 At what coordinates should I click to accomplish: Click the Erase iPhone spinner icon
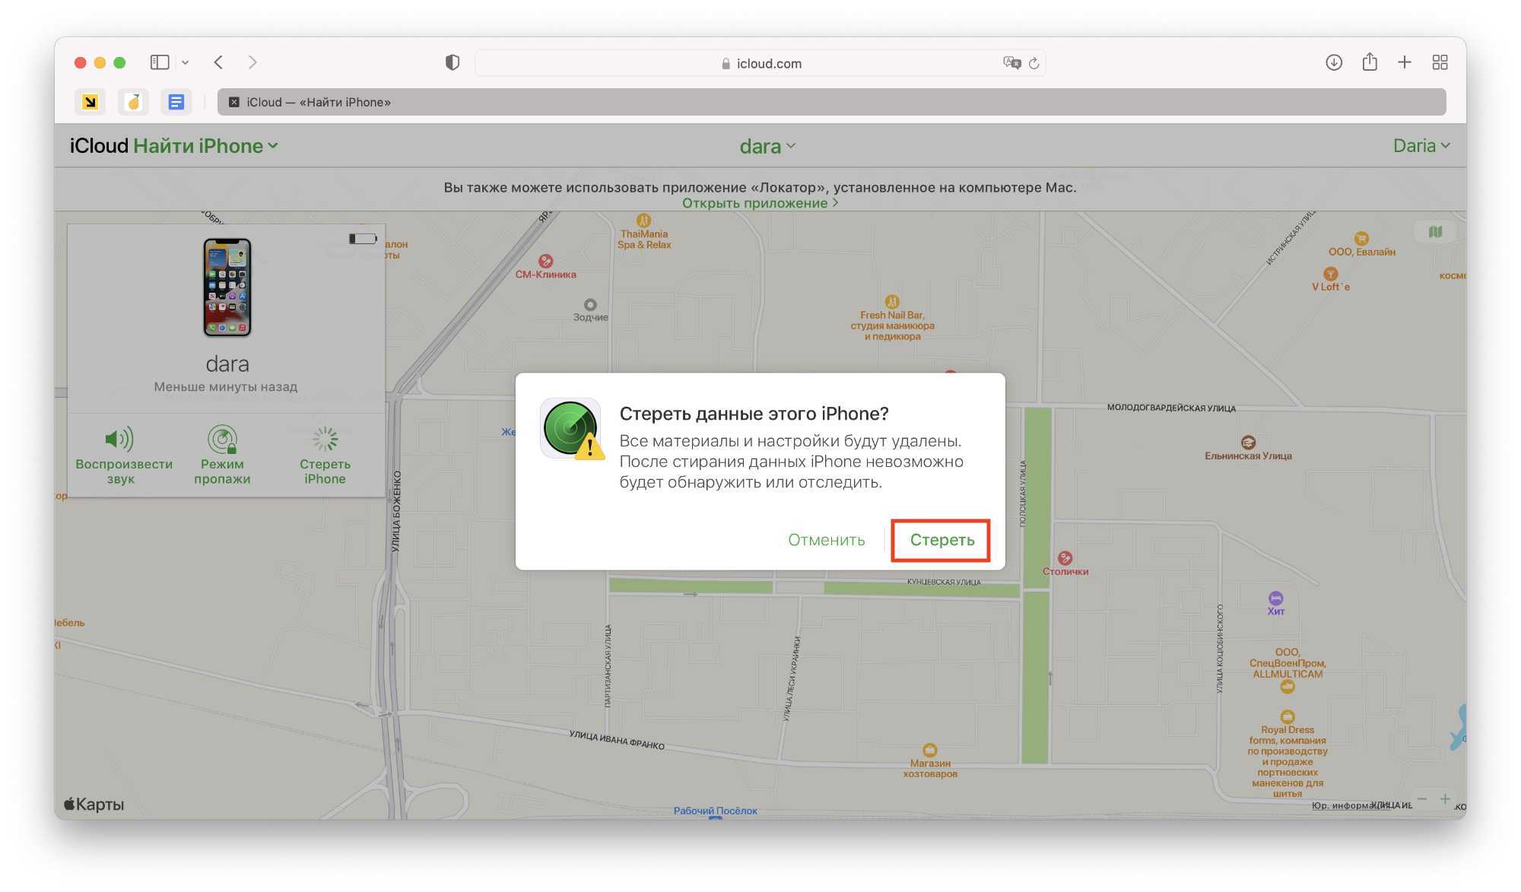(325, 439)
